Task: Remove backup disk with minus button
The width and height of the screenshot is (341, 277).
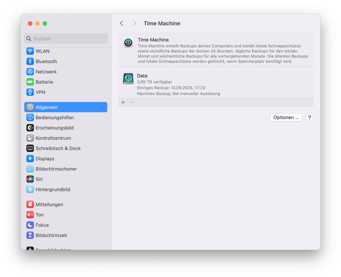Action: [132, 102]
